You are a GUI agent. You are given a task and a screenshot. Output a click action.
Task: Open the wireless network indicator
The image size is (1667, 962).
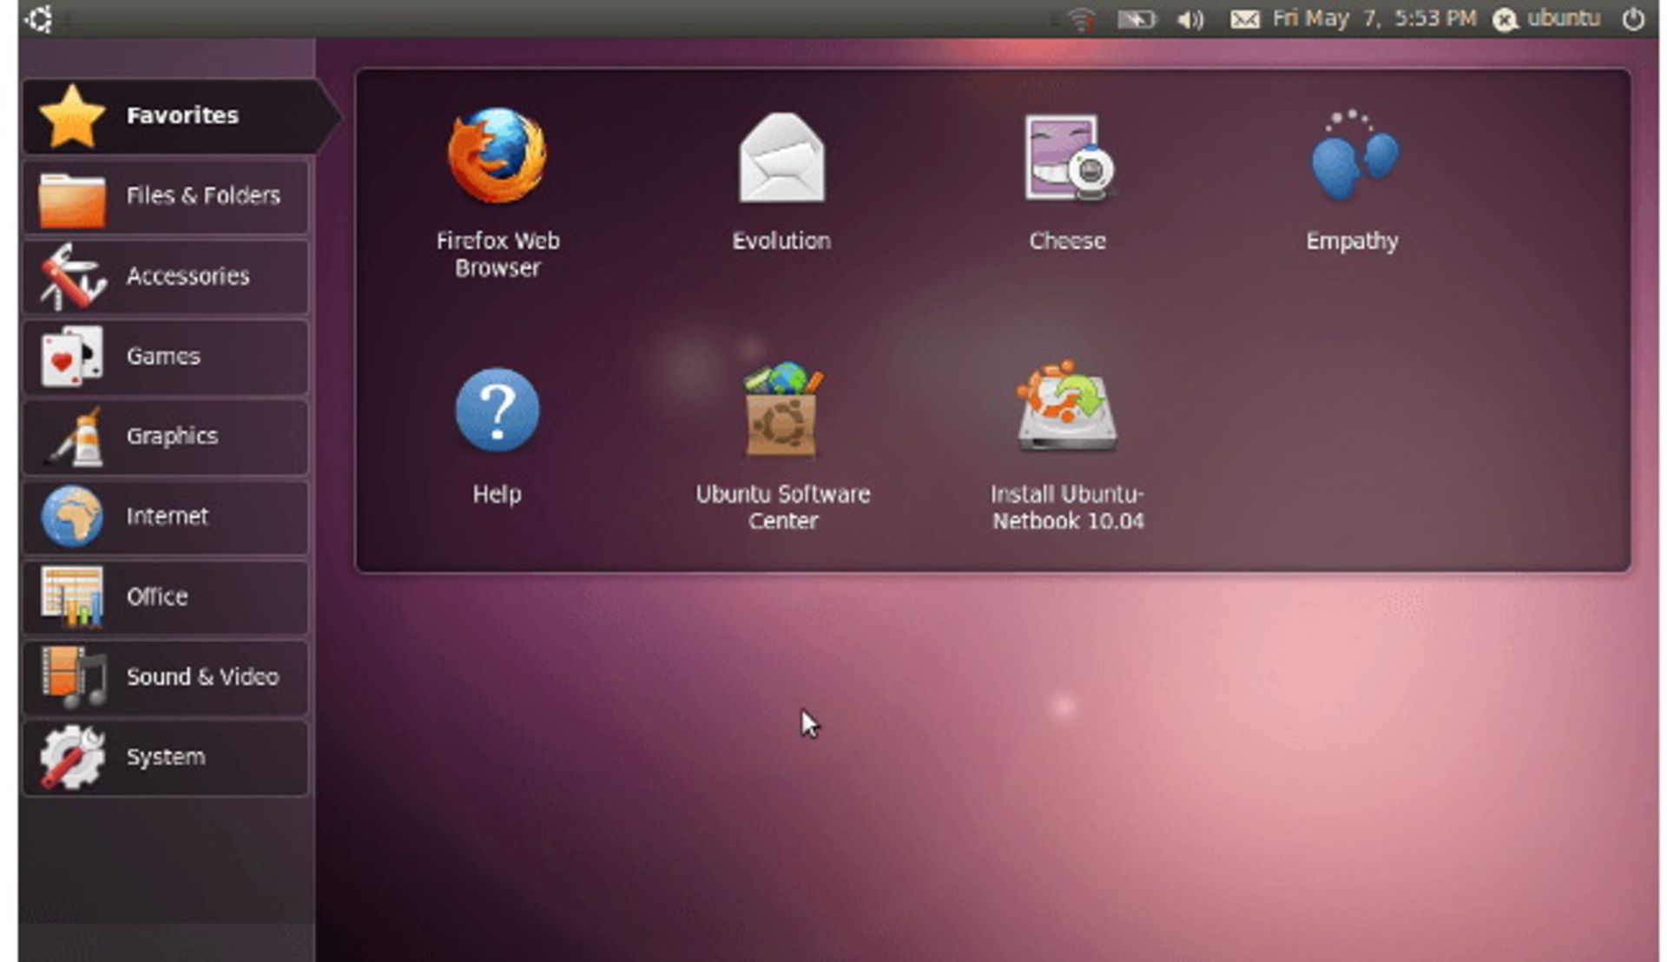tap(1082, 19)
